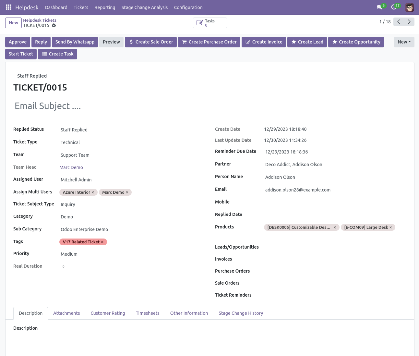Viewport: 419px width, 356px height.
Task: Go to the previous record arrow
Action: pyautogui.click(x=399, y=22)
